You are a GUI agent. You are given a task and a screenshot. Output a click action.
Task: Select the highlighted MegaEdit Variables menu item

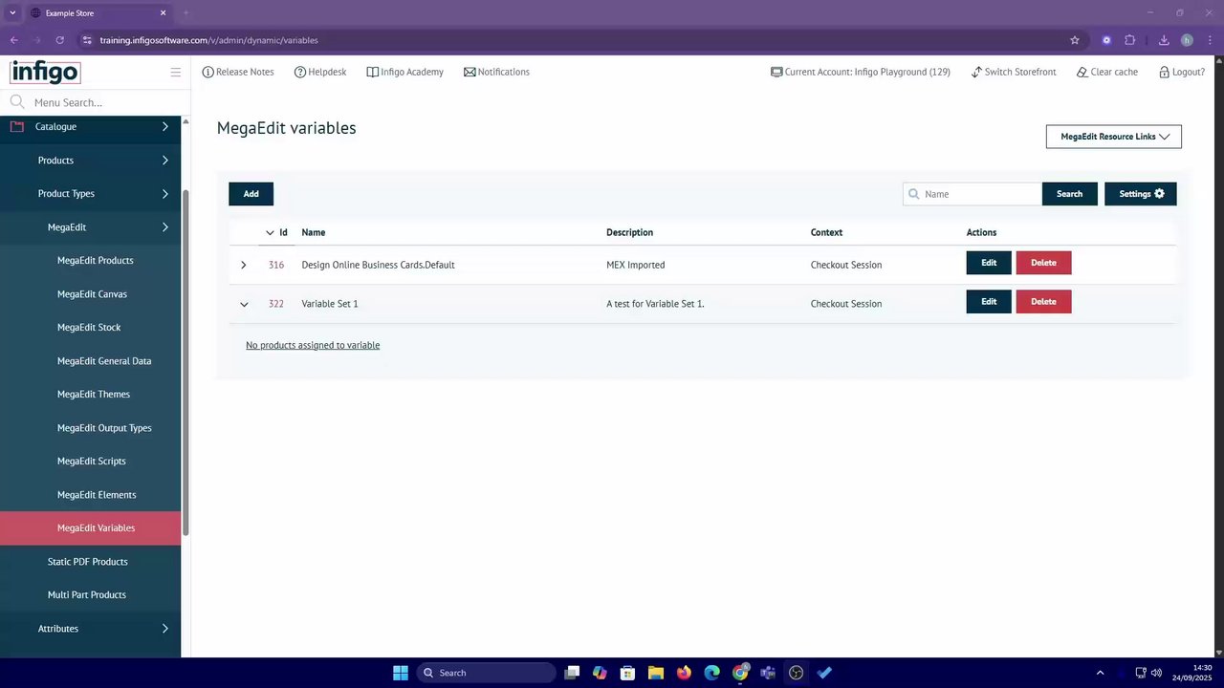90,528
